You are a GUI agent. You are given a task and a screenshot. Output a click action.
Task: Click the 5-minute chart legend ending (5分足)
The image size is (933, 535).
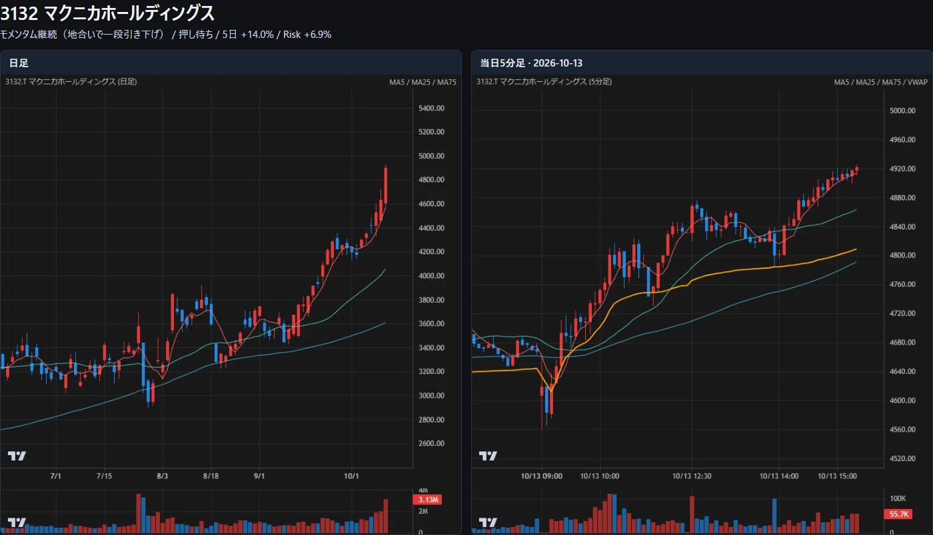click(544, 82)
